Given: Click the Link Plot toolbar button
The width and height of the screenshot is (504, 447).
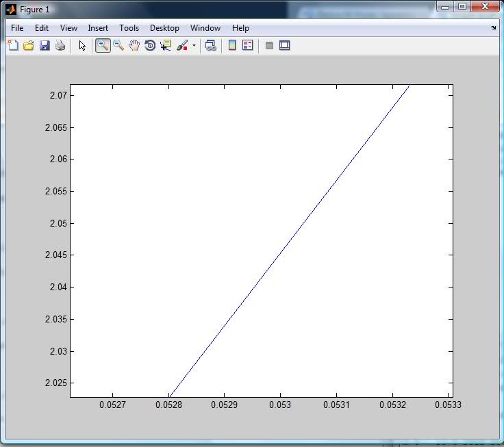Looking at the screenshot, I should pyautogui.click(x=211, y=46).
